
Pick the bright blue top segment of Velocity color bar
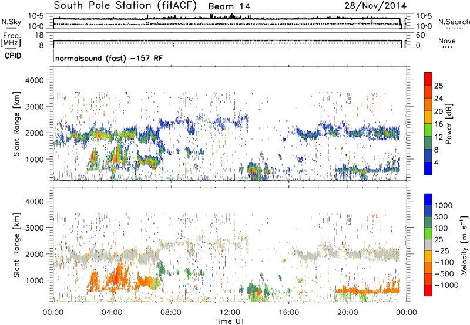(428, 199)
